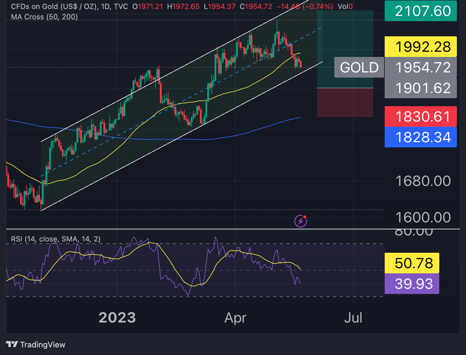Screen dimensions: 466x355
Task: Click the TradingView logo
Action: (36, 345)
